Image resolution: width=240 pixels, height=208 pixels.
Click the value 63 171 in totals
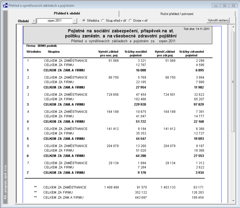(x=199, y=188)
